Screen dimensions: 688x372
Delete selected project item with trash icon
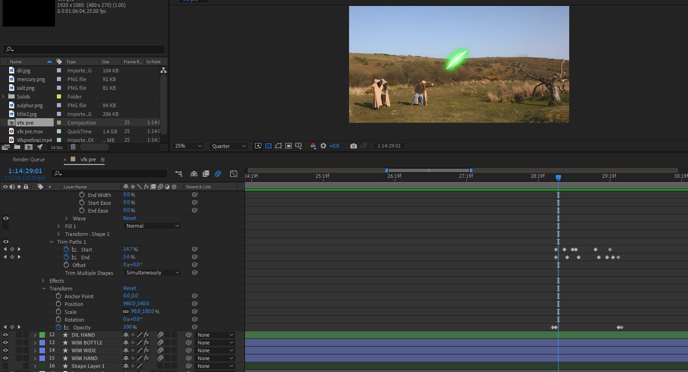pos(73,147)
